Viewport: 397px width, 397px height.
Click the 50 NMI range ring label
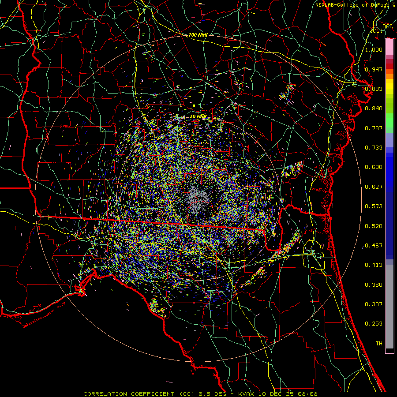(x=198, y=116)
